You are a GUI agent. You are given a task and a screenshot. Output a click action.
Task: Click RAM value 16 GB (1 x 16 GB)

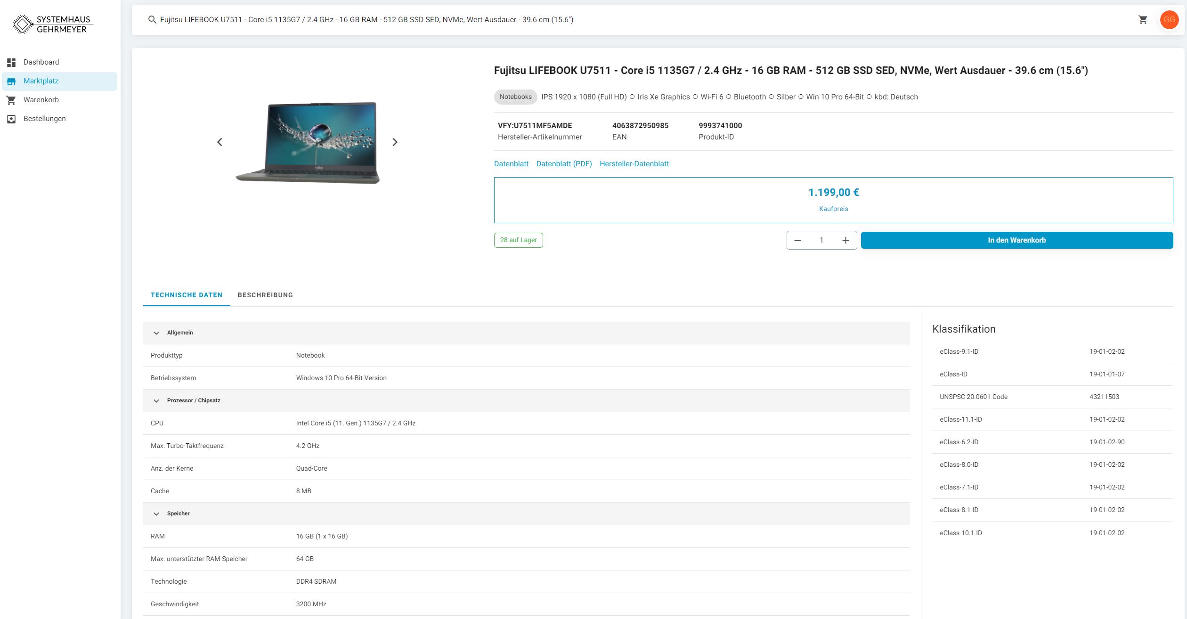coord(322,537)
